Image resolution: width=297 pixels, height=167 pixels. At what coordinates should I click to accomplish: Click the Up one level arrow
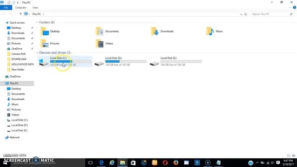20,14
